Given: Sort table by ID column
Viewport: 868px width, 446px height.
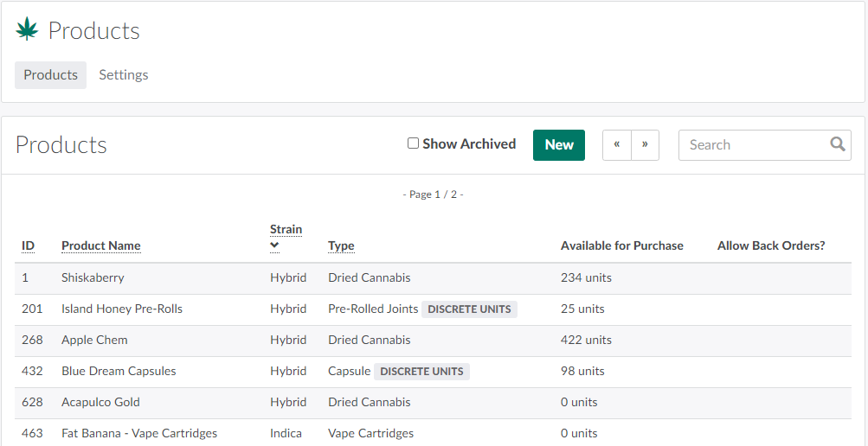Looking at the screenshot, I should pyautogui.click(x=28, y=246).
